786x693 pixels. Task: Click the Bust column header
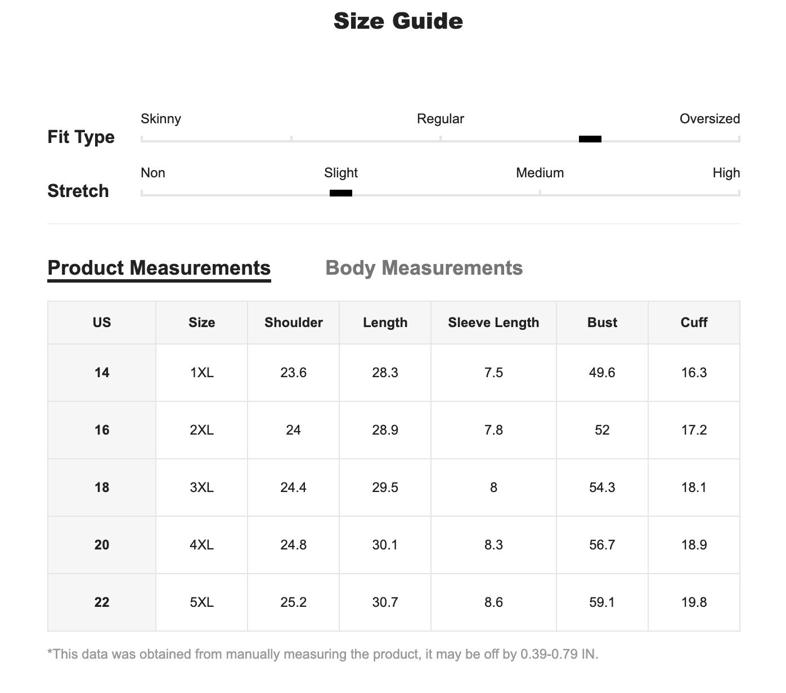click(x=602, y=323)
